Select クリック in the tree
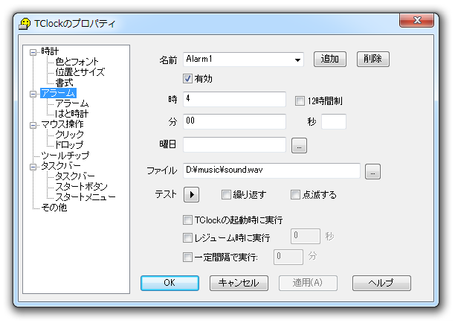 pyautogui.click(x=69, y=135)
